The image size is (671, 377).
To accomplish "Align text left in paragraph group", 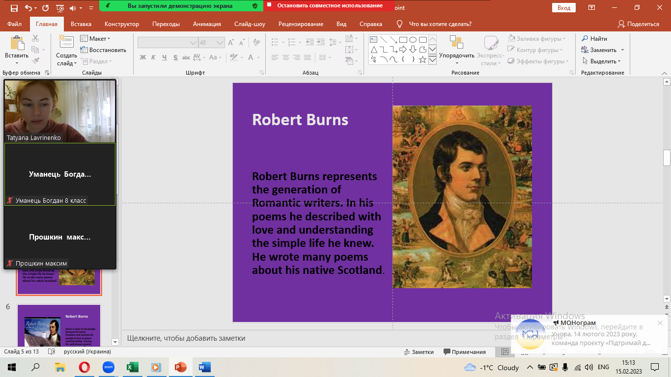I will click(x=275, y=57).
